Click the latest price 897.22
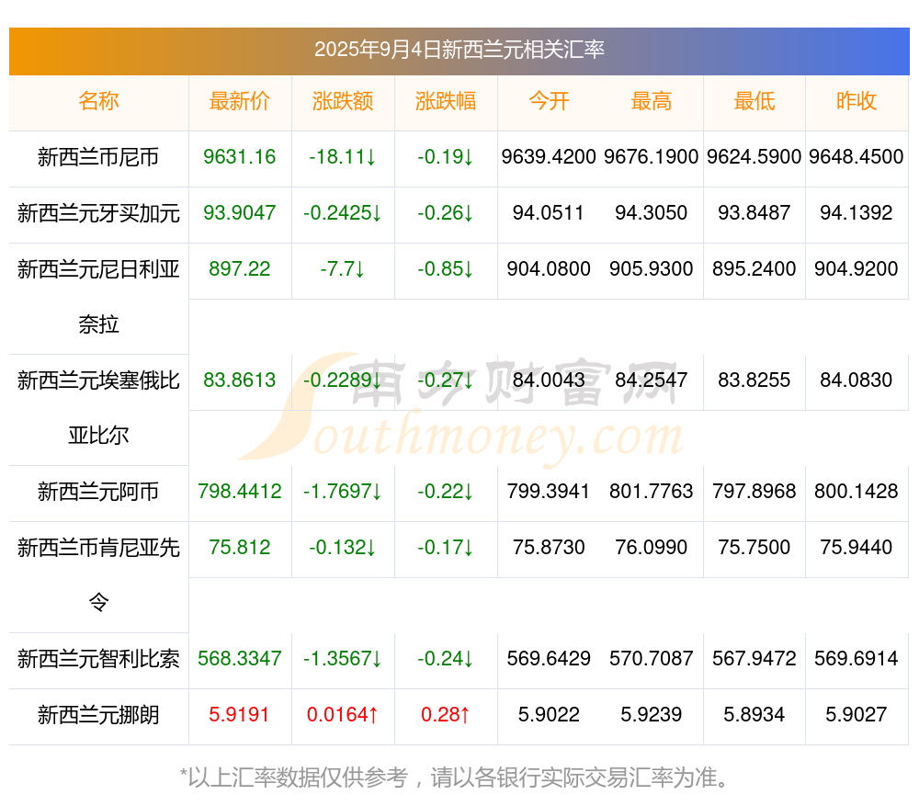The image size is (919, 806). tap(240, 269)
